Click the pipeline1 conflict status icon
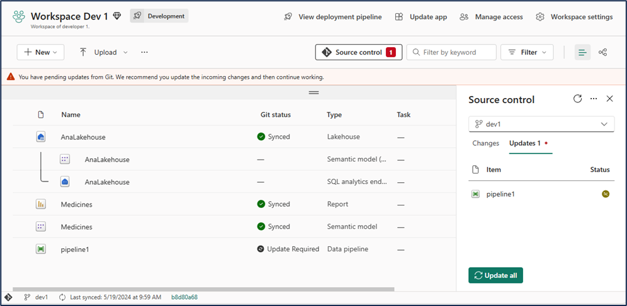The image size is (627, 306). [606, 194]
